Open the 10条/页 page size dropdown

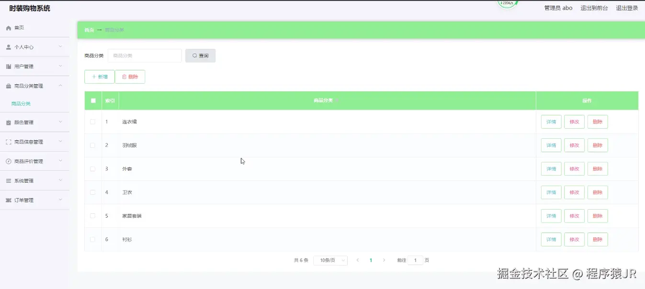coord(330,260)
